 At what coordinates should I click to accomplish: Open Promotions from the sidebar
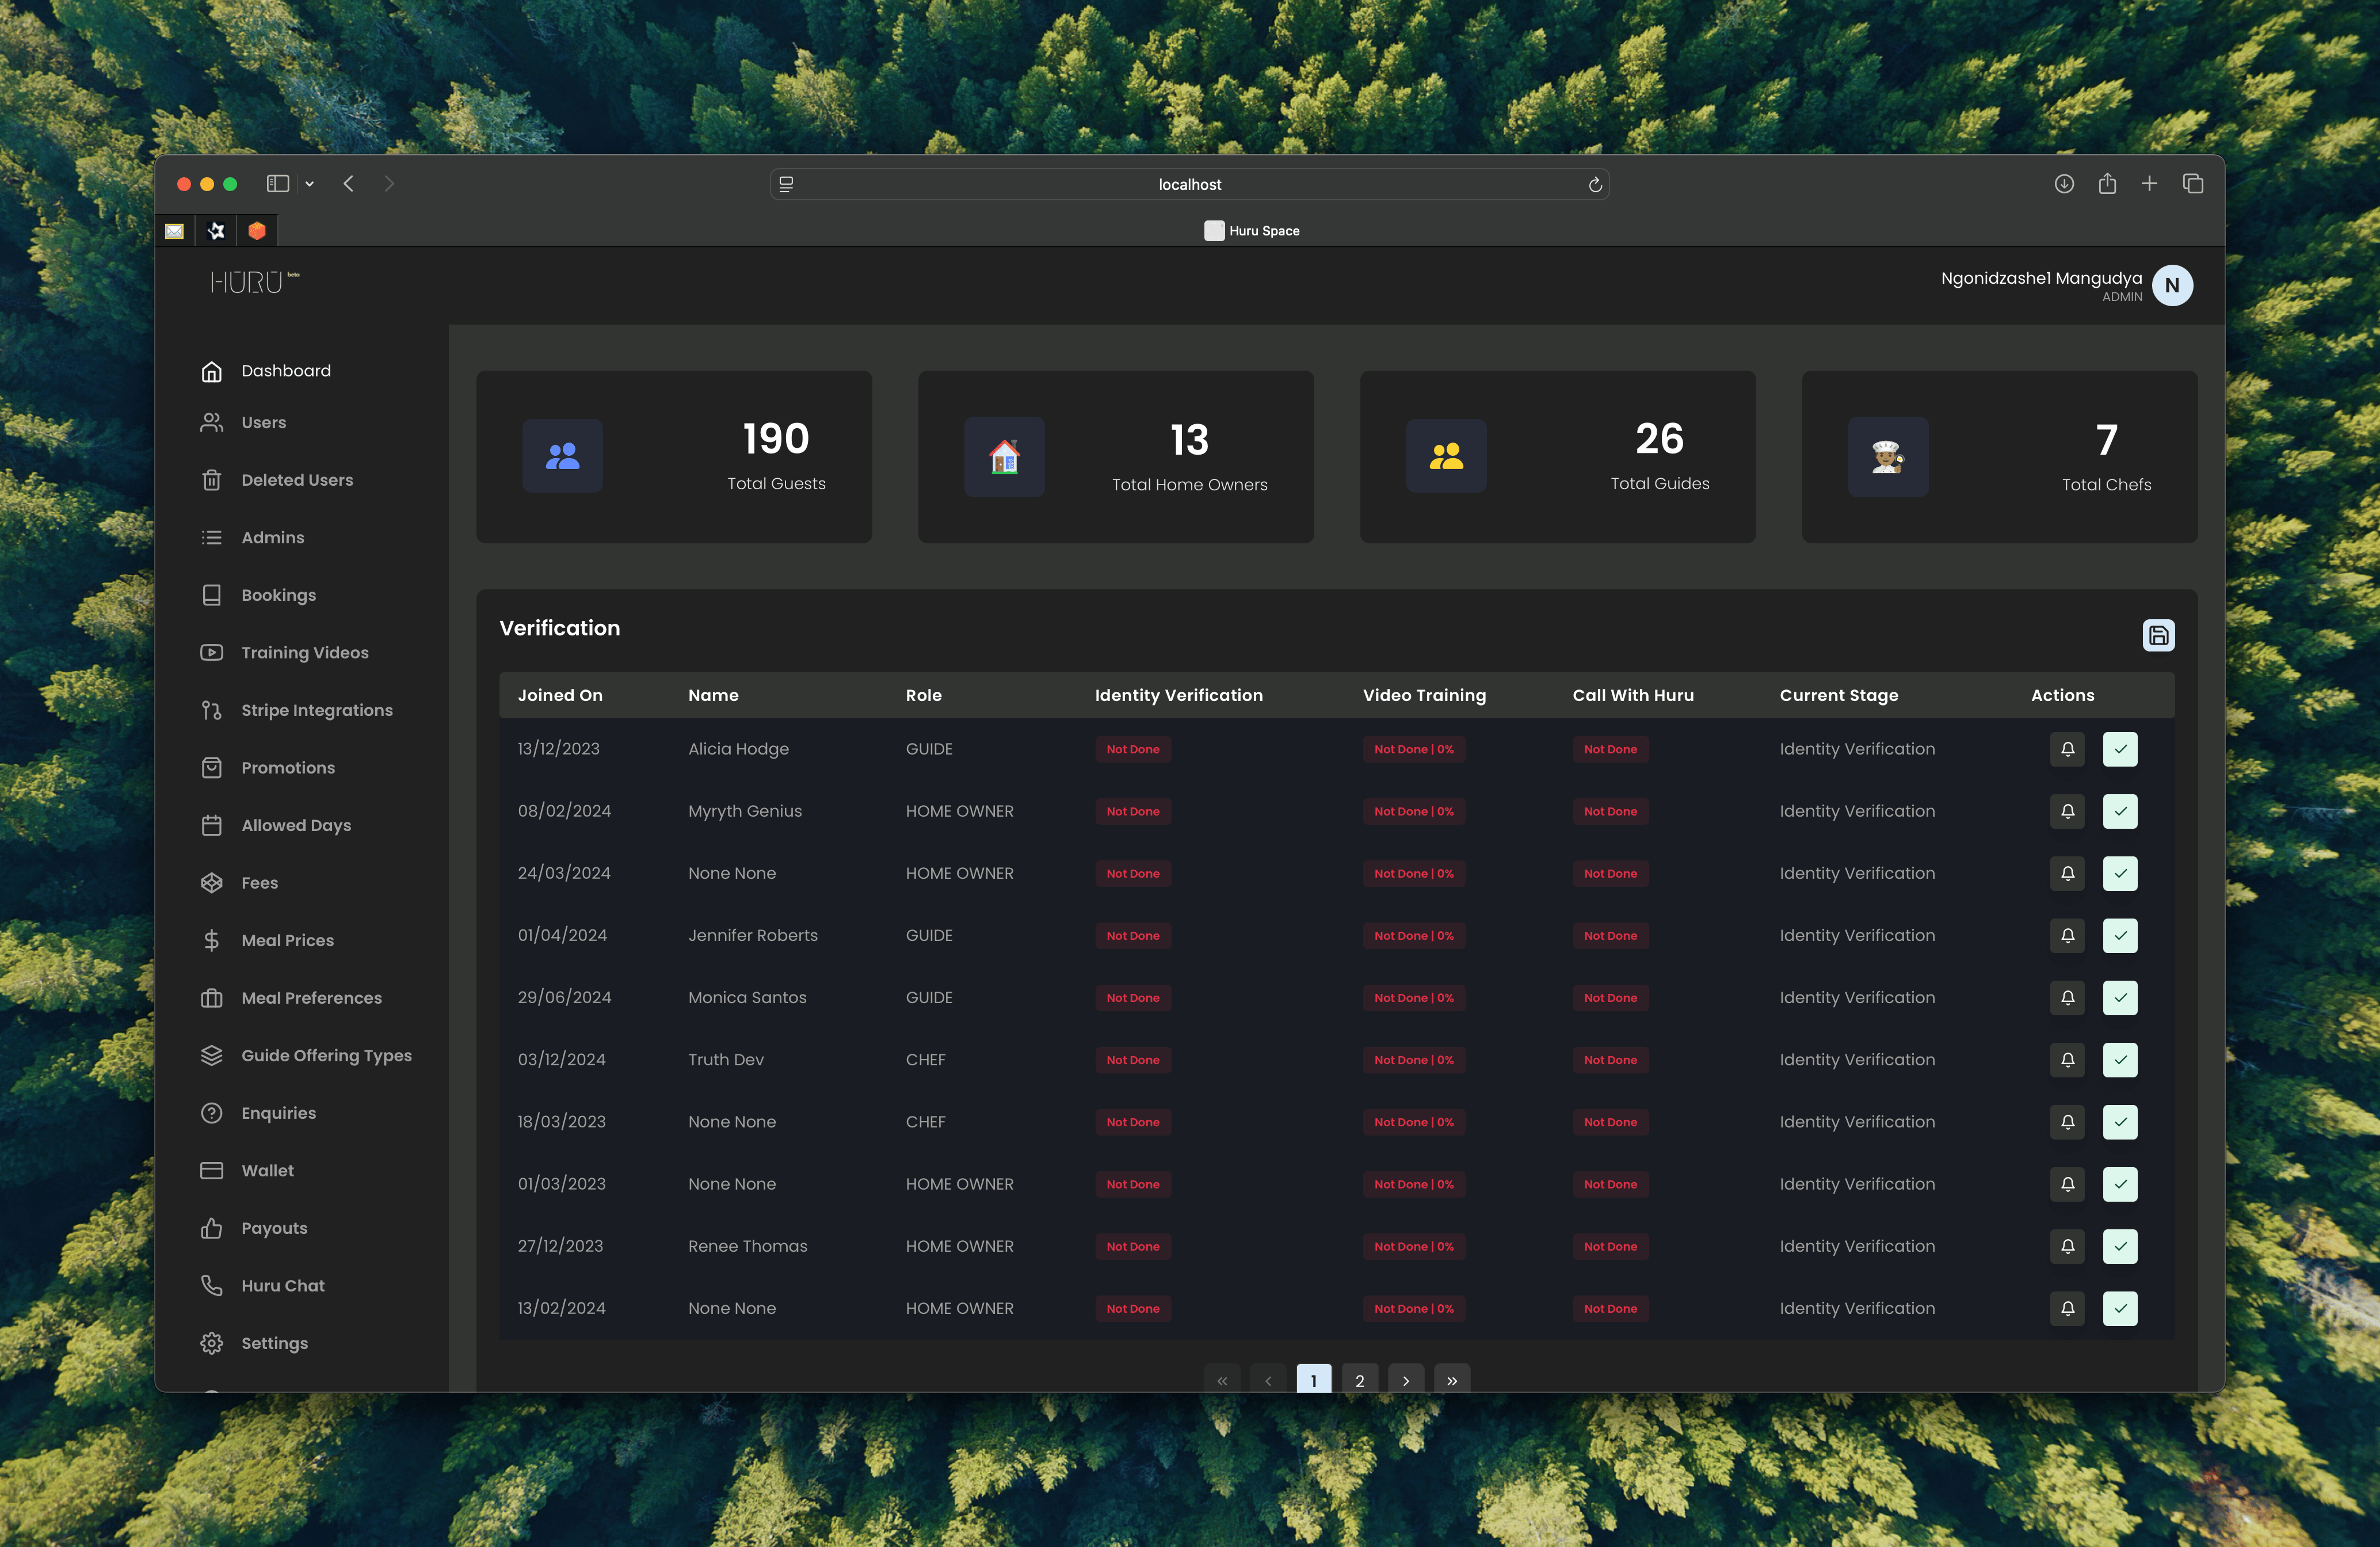coord(288,767)
